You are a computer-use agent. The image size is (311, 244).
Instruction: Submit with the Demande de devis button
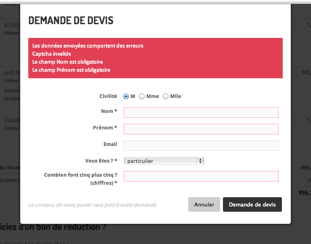[x=252, y=204]
